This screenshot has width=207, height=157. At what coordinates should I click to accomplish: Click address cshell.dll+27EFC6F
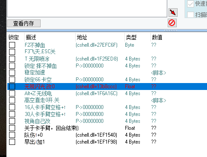[96, 45]
